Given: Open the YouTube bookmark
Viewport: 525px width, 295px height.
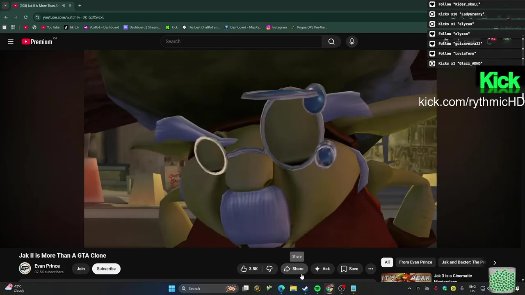Looking at the screenshot, I should coord(50,27).
